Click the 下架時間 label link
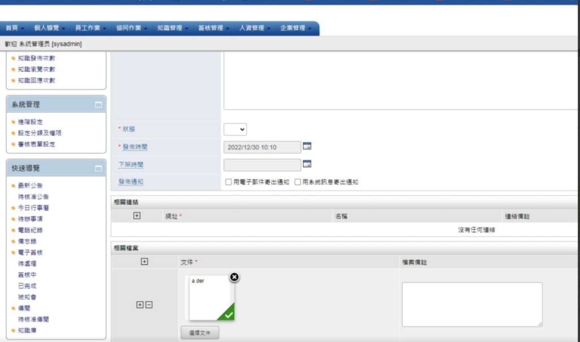 pos(131,165)
